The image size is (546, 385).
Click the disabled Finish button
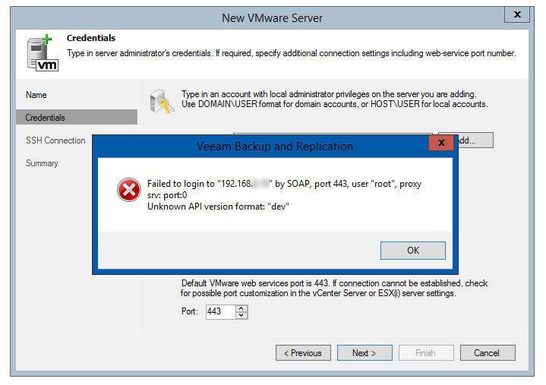click(x=426, y=353)
